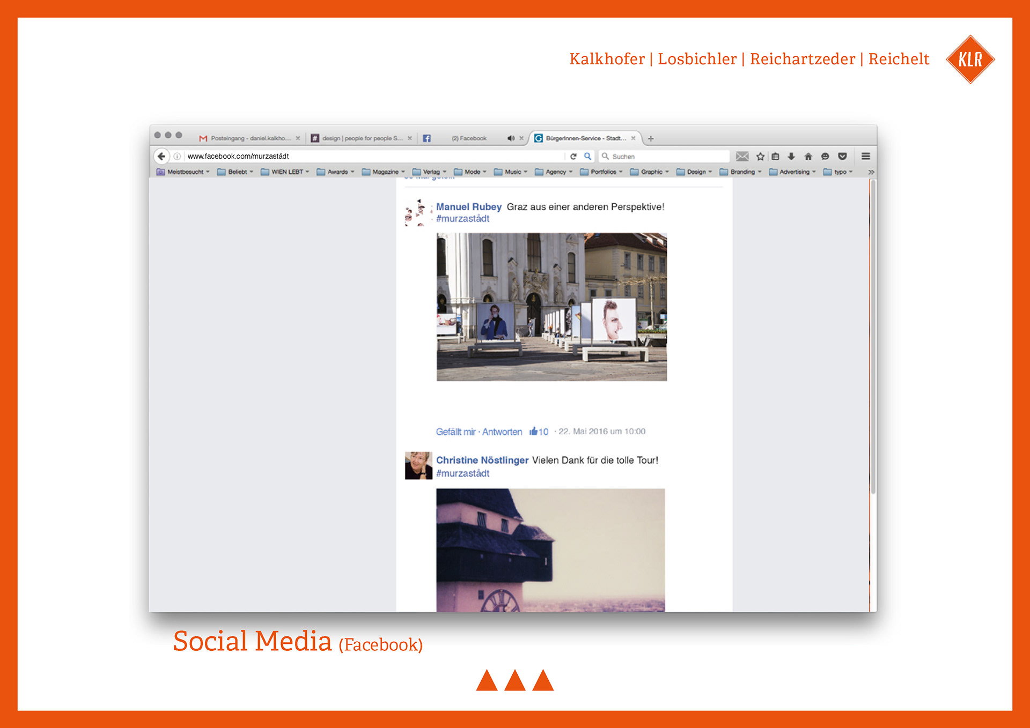Viewport: 1030px width, 728px height.
Task: Click the blue magnifier icon in address bar
Action: coord(587,156)
